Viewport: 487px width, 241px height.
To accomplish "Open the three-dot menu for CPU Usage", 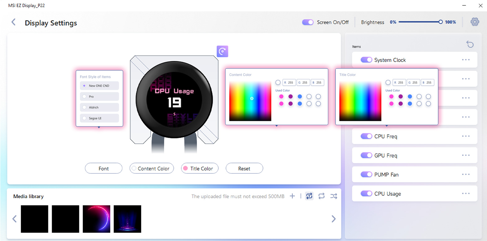I will click(x=466, y=194).
